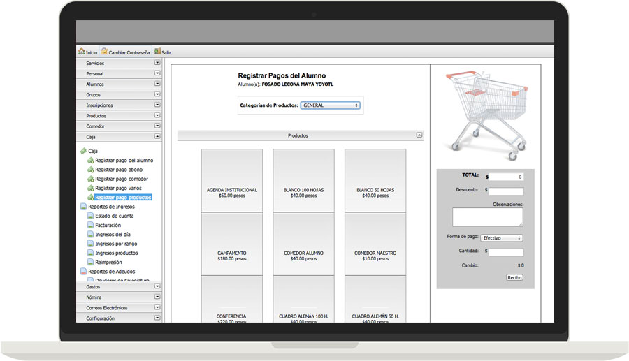Collapse the Caja accordion section
This screenshot has height=361, width=629.
[x=157, y=136]
